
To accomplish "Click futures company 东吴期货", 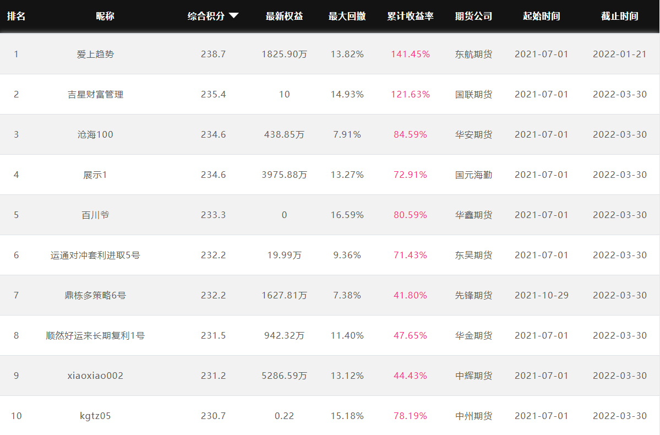I will tap(473, 255).
